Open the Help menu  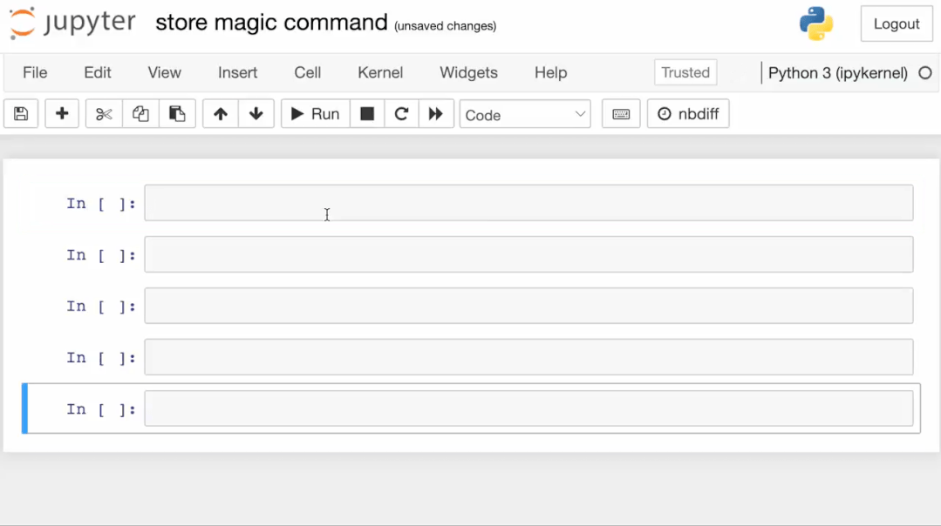pyautogui.click(x=551, y=72)
